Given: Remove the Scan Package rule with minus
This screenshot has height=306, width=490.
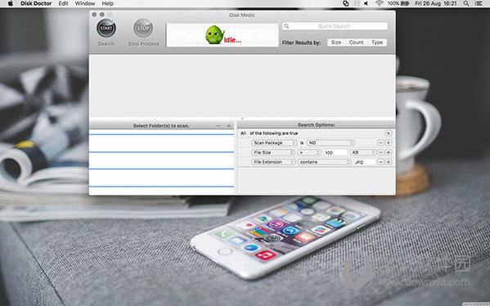Looking at the screenshot, I should click(x=380, y=143).
